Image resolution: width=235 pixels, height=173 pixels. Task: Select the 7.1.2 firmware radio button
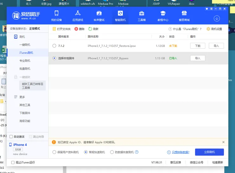click(54, 46)
